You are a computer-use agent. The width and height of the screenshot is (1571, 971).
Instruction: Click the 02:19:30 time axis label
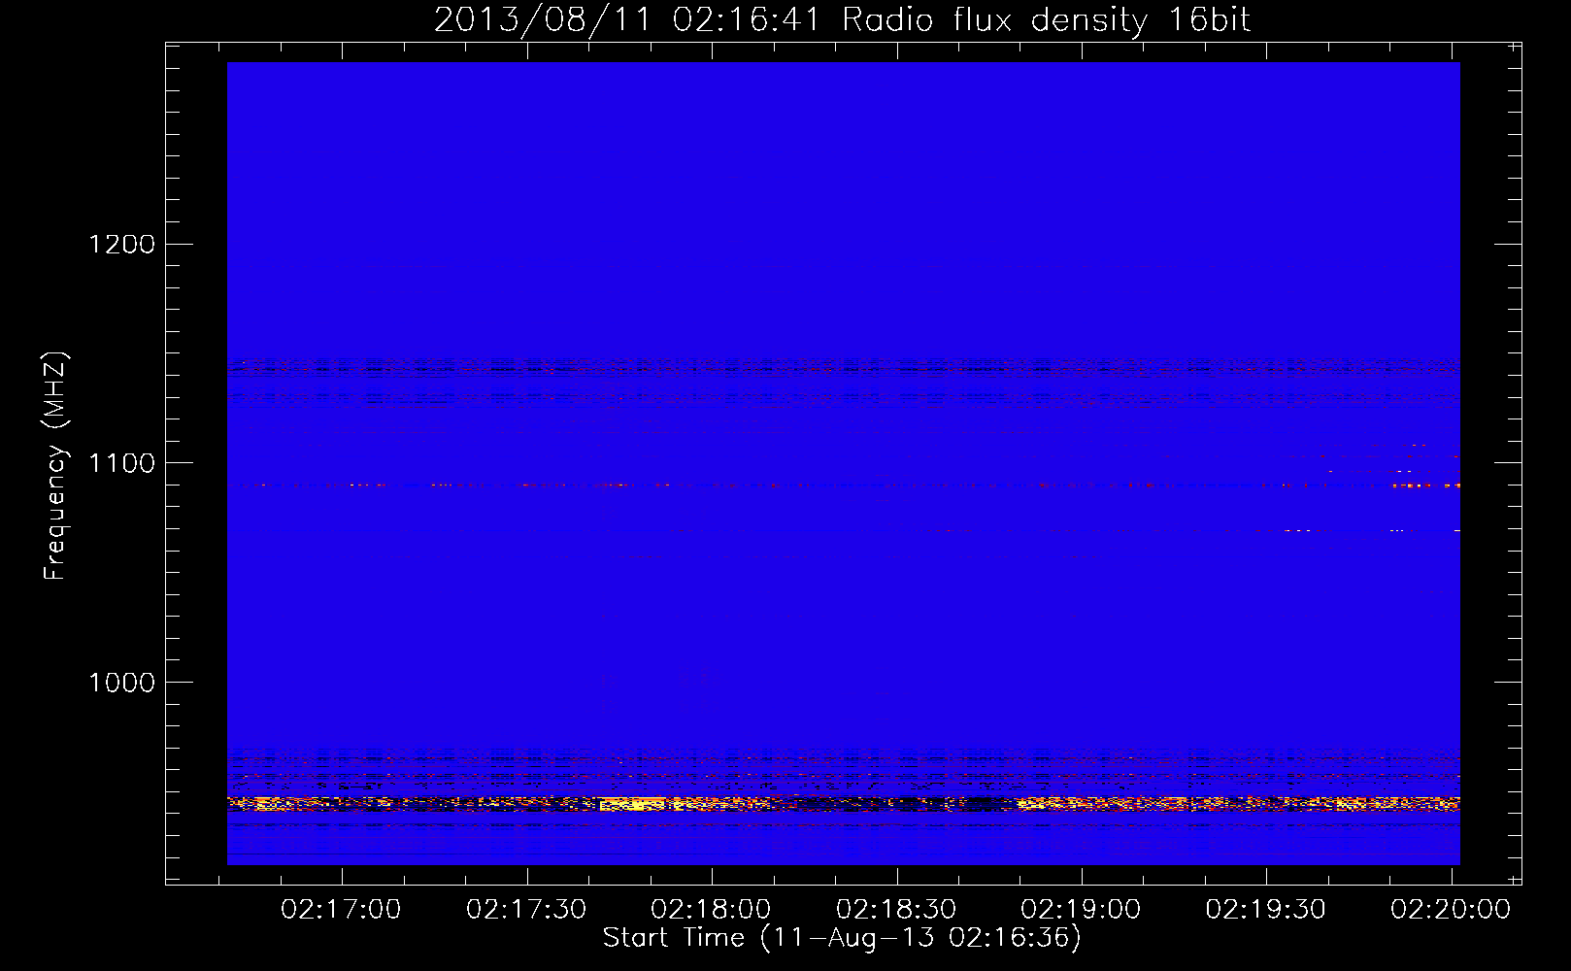click(1266, 910)
